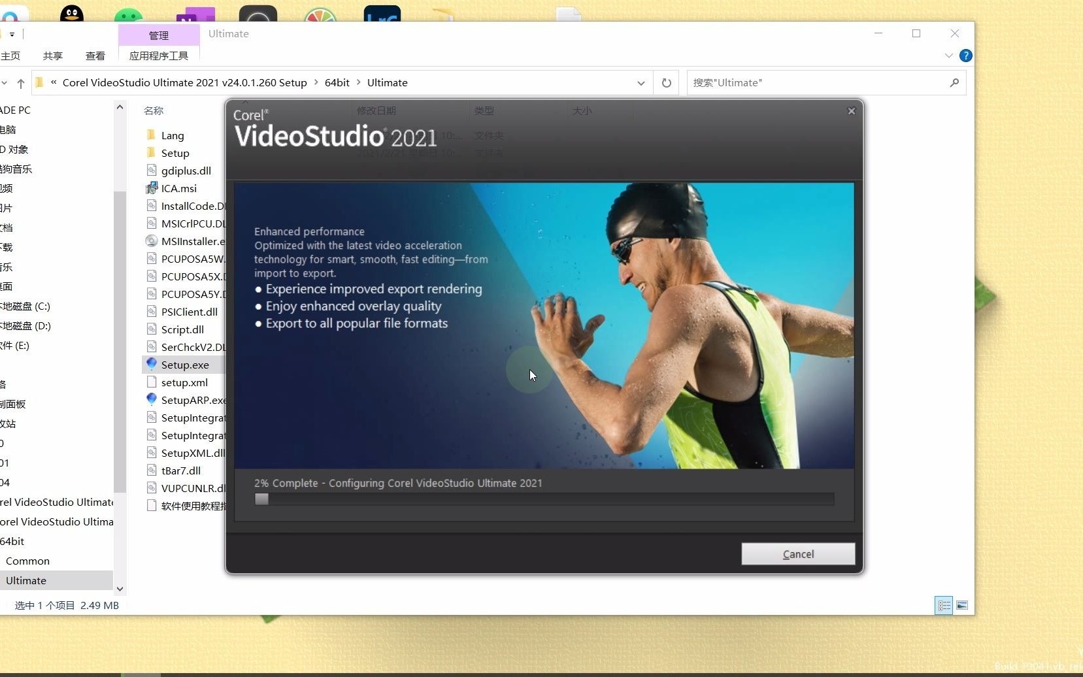1083x677 pixels.
Task: Click the search magnifier icon
Action: click(x=954, y=83)
